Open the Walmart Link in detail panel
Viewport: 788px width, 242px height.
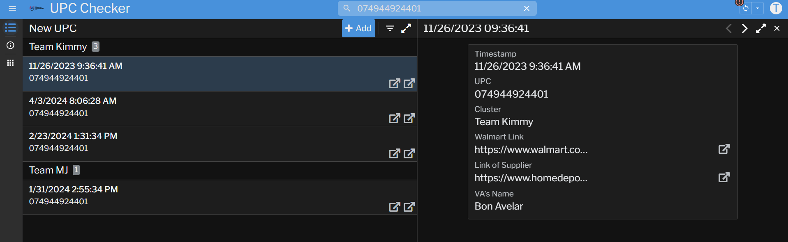pyautogui.click(x=724, y=149)
